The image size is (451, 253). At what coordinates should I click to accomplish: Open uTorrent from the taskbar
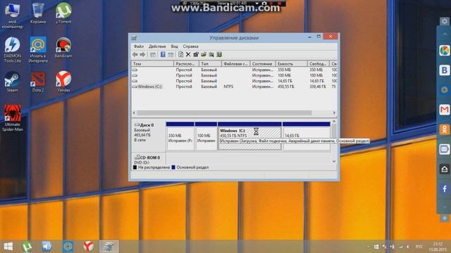tap(27, 247)
